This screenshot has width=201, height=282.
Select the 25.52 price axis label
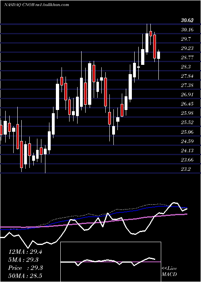(x=187, y=122)
